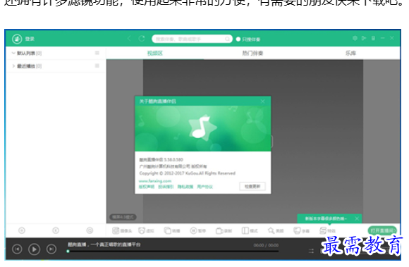Open the 隐私政策 link in about dialog

185,187
